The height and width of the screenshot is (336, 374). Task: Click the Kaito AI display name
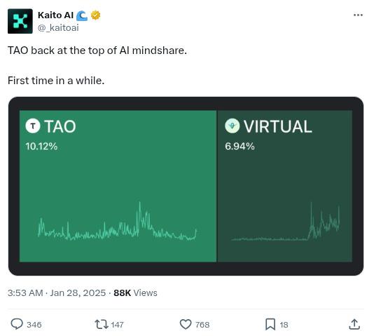pos(55,15)
